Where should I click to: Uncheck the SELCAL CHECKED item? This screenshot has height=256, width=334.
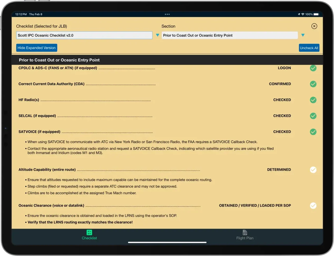(x=313, y=116)
